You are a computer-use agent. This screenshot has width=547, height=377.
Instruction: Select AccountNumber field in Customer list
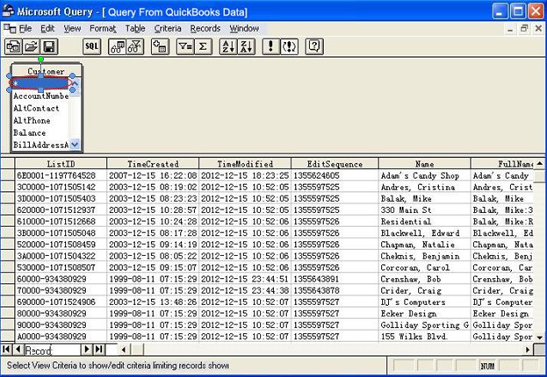[x=40, y=96]
